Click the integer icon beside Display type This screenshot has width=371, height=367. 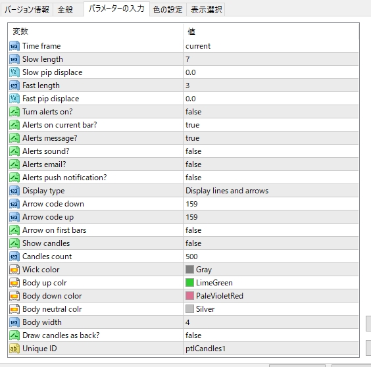click(14, 191)
